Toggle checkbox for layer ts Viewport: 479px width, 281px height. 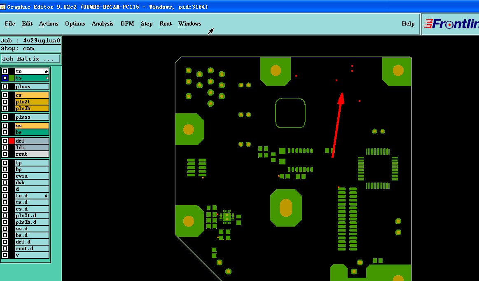coord(5,78)
